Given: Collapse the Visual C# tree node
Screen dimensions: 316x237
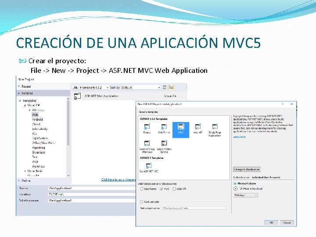Looking at the screenshot, I should point(25,105).
